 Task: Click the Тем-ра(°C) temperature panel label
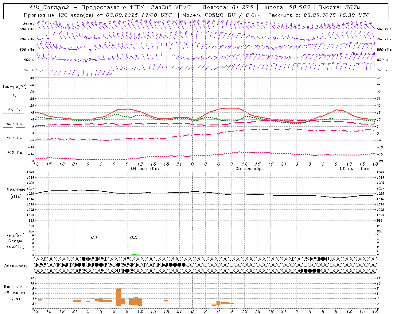(14, 86)
